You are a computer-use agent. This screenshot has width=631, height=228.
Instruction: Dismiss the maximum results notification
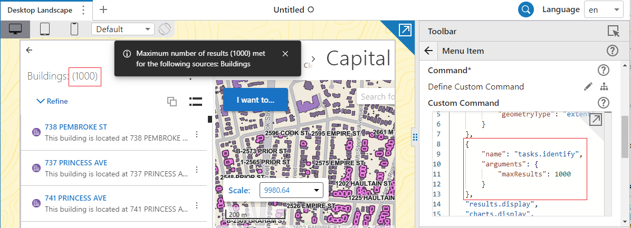tap(285, 54)
